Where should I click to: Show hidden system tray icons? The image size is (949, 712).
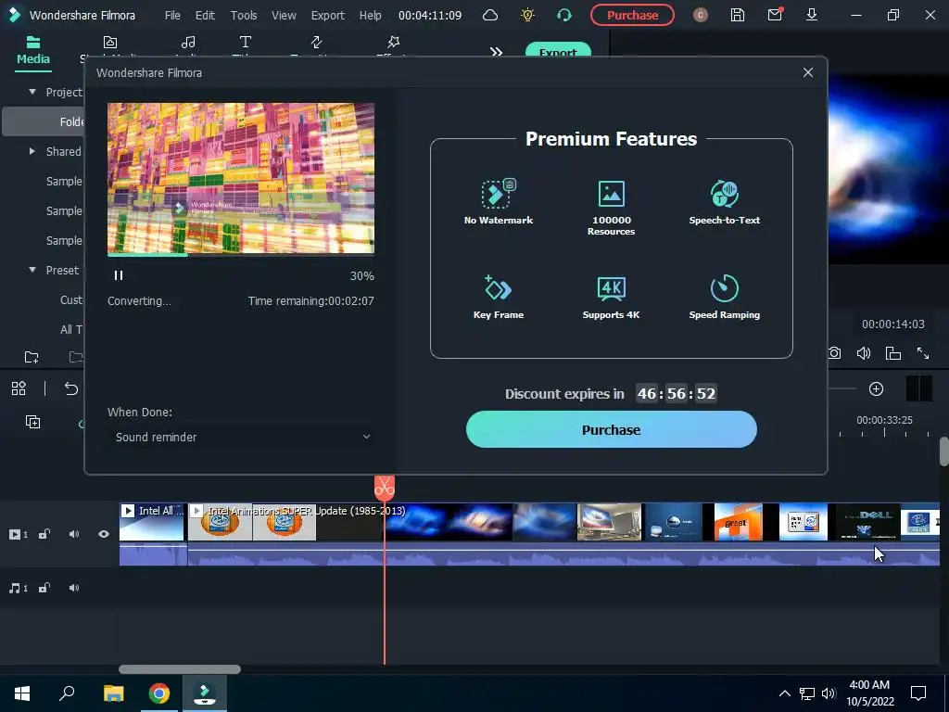tap(784, 693)
